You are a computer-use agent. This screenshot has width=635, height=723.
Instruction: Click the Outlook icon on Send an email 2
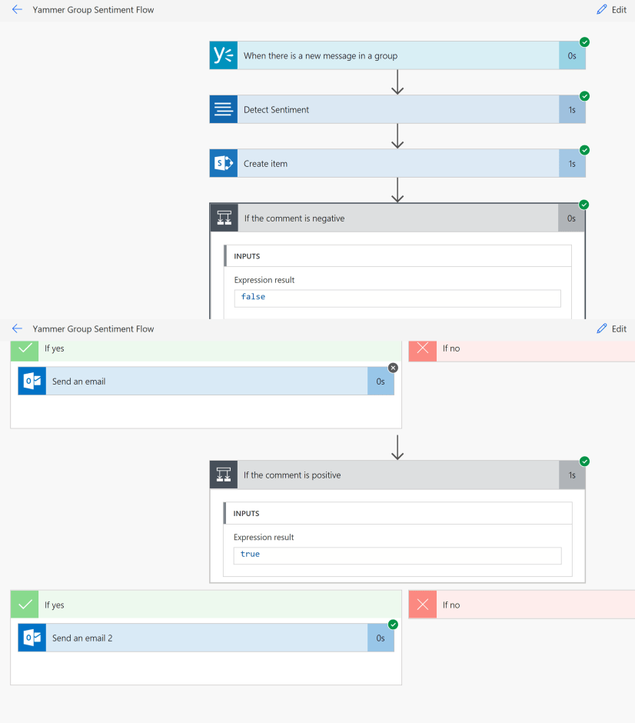pos(32,638)
